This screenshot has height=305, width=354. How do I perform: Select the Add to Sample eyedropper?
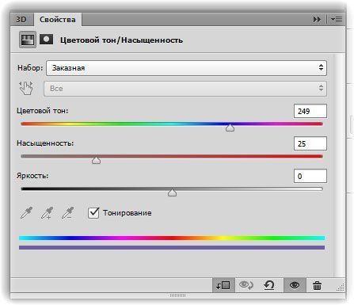(x=47, y=213)
